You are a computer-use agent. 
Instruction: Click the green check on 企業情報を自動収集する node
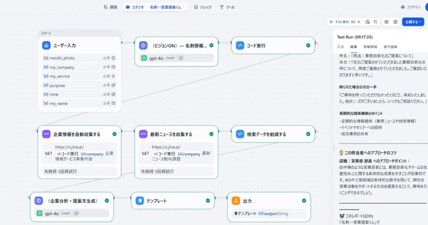[x=115, y=134]
